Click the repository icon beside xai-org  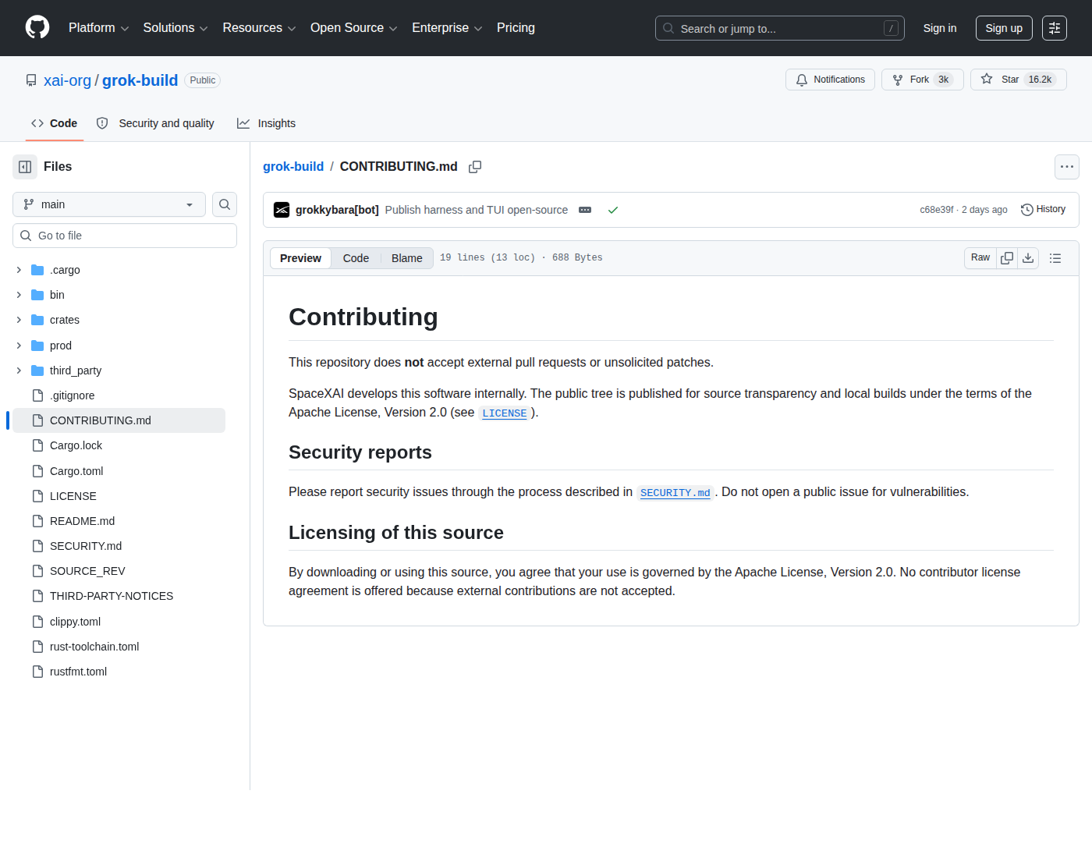31,80
